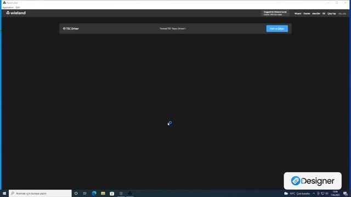Show hidden system tray icons
Screen dimensions: 351x197
(x=314, y=193)
